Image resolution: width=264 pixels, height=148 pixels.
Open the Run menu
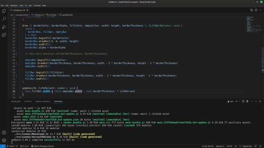pyautogui.click(x=30, y=5)
